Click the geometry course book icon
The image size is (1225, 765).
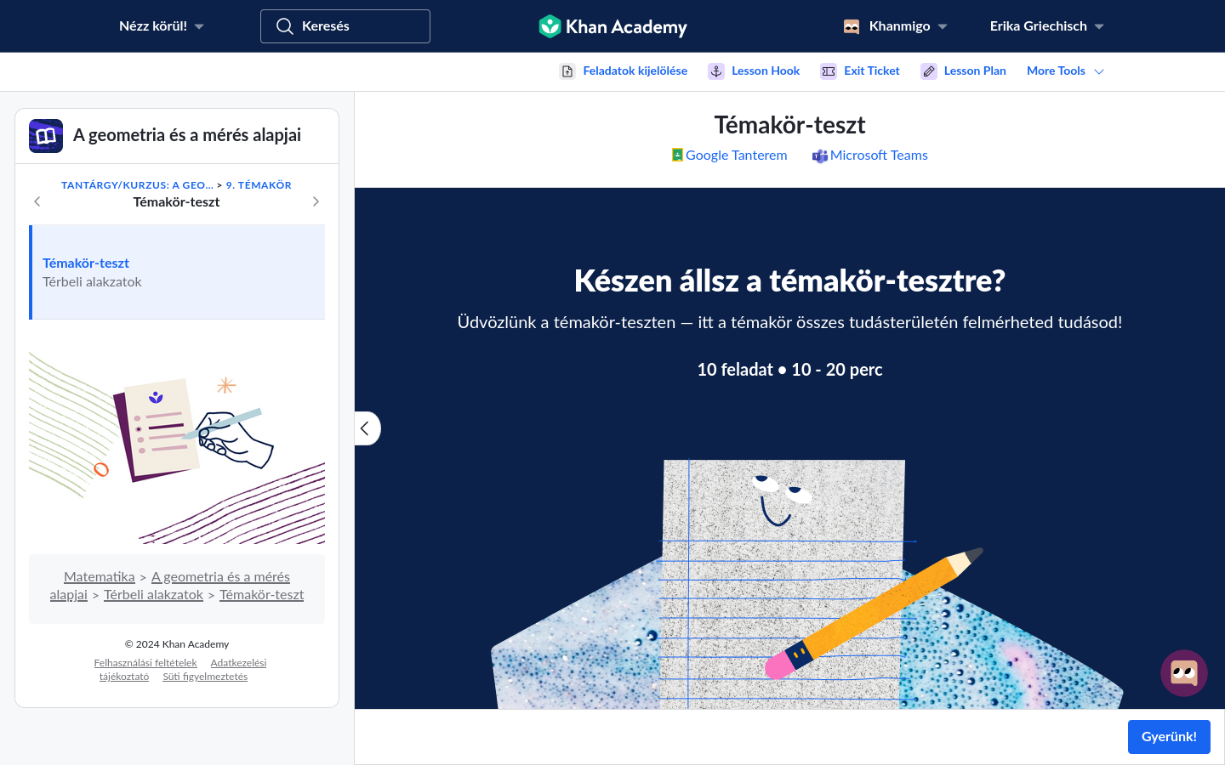[x=46, y=136]
